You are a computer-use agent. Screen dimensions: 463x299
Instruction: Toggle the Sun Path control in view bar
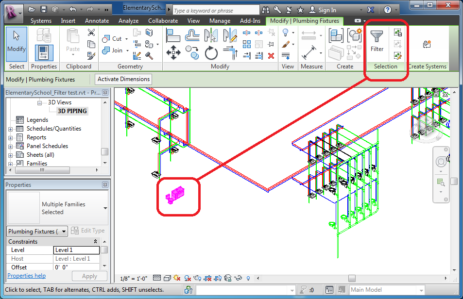176,278
